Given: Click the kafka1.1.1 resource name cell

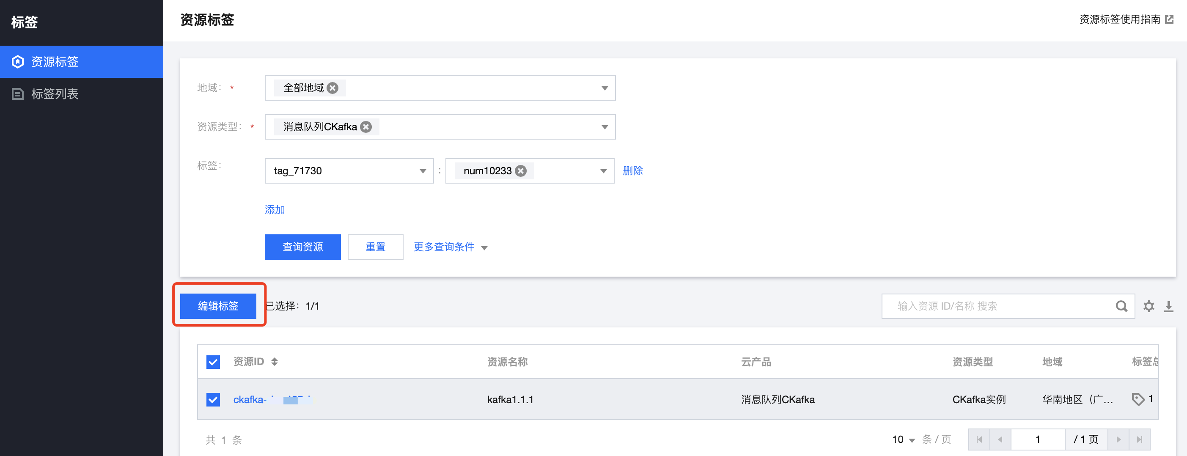Looking at the screenshot, I should [x=510, y=399].
